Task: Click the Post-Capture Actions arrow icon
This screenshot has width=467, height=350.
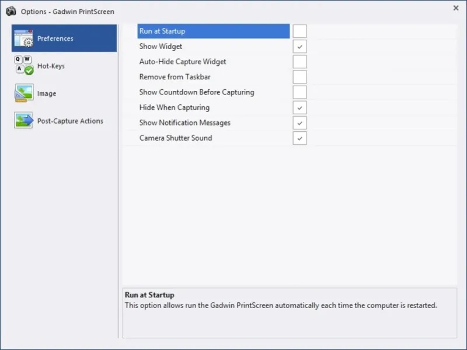Action: tap(23, 121)
